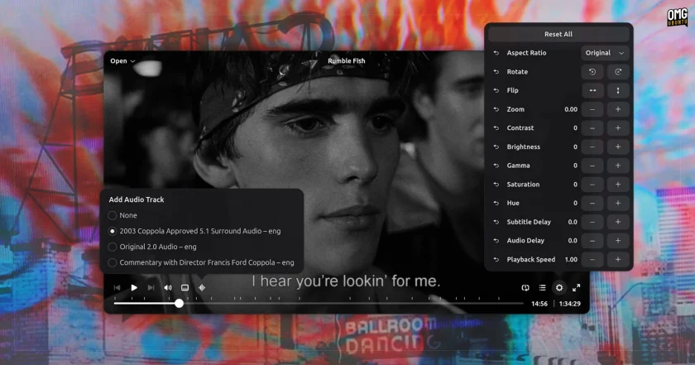Open the Open menu dropdown

(x=122, y=60)
